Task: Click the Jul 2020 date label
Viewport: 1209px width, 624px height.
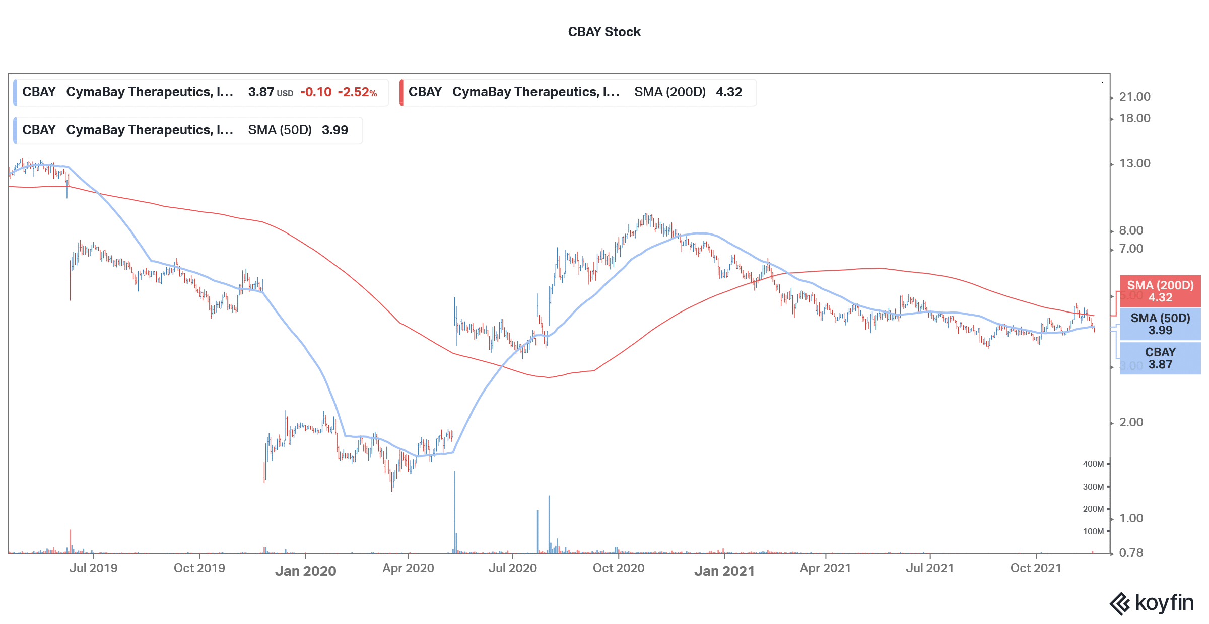Action: (x=513, y=568)
